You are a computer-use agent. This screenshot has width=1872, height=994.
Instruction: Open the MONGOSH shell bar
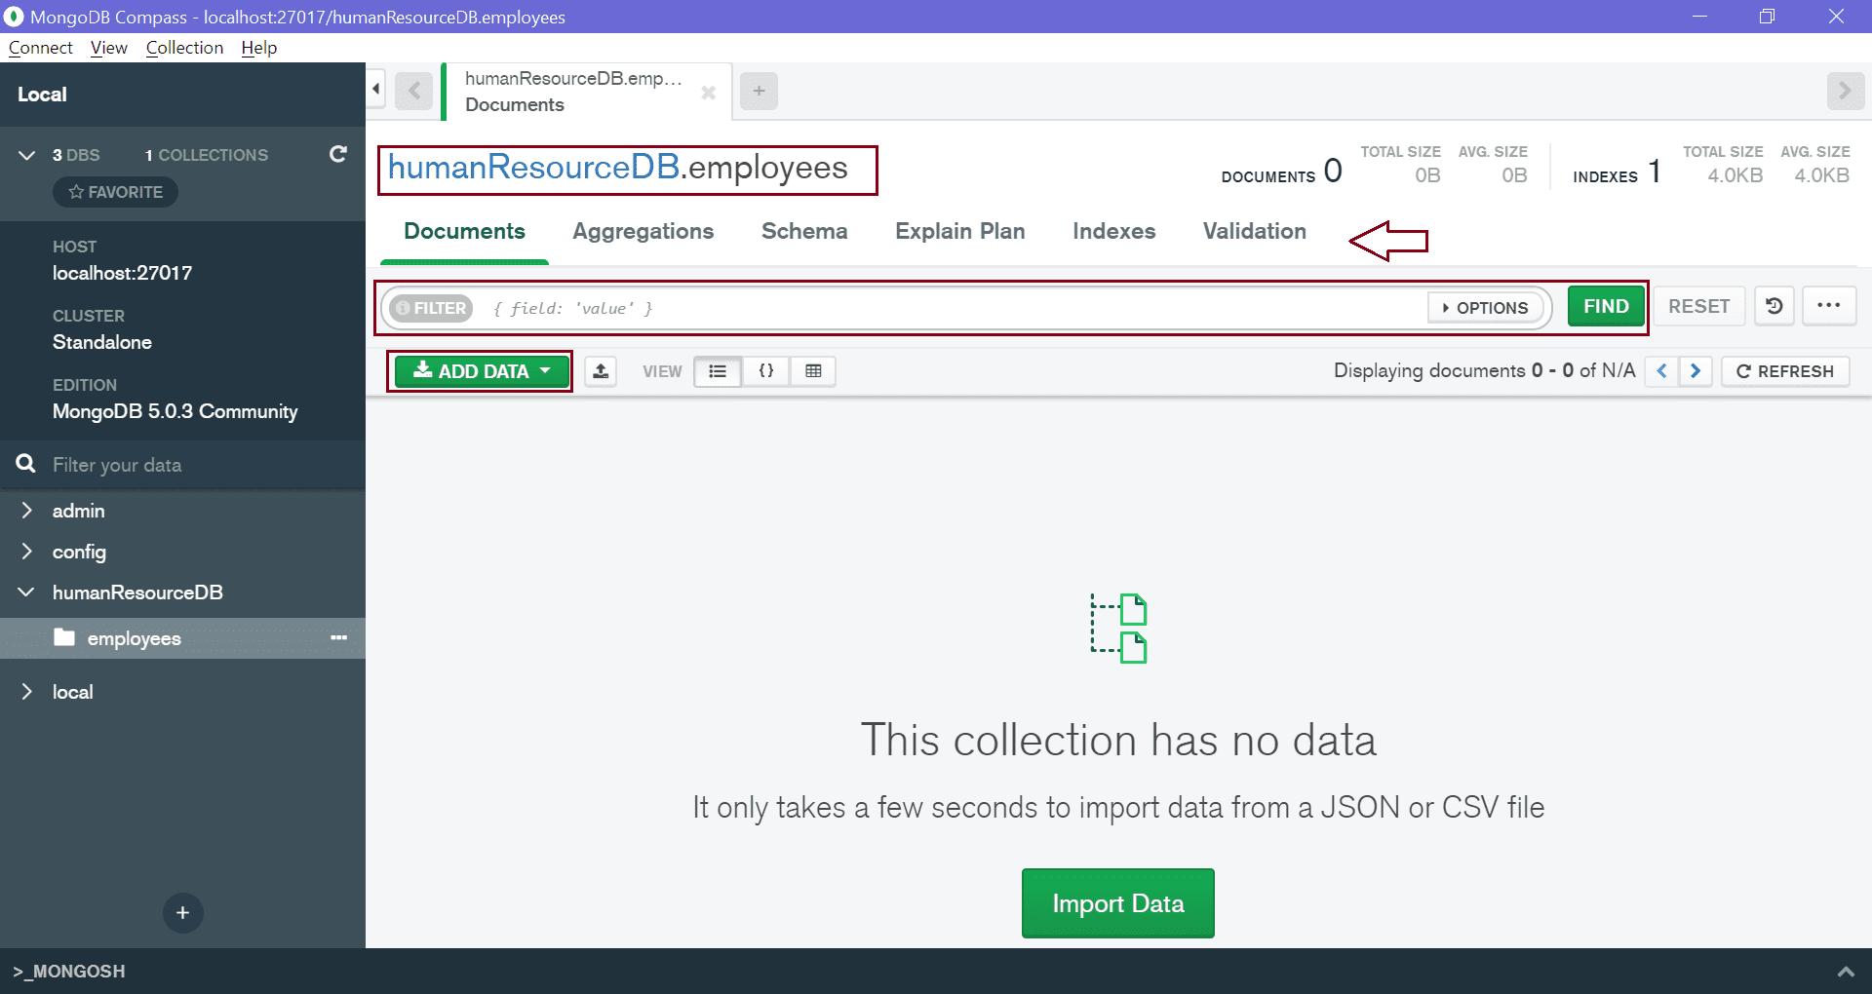point(68,971)
